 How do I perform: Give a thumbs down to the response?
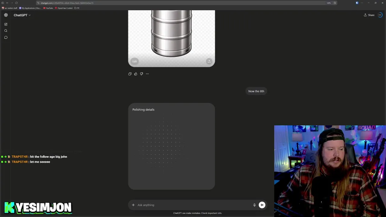141,74
